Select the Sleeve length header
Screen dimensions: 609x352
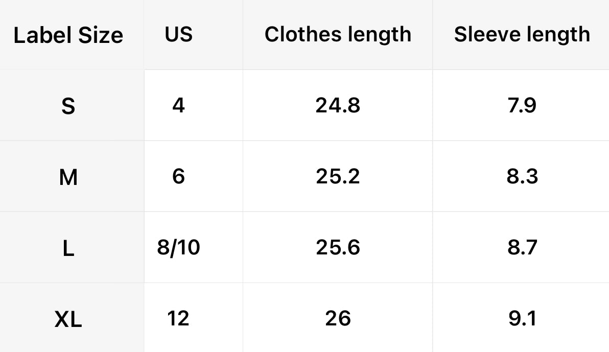[x=522, y=34]
